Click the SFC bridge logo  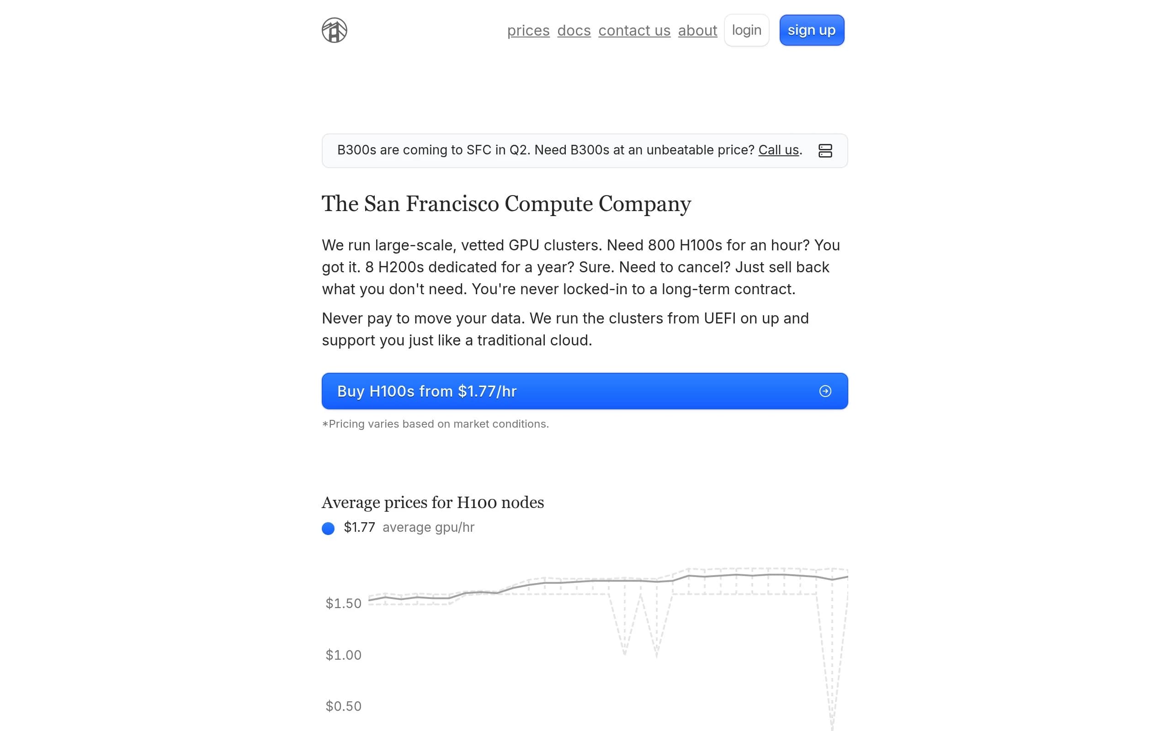(x=334, y=31)
